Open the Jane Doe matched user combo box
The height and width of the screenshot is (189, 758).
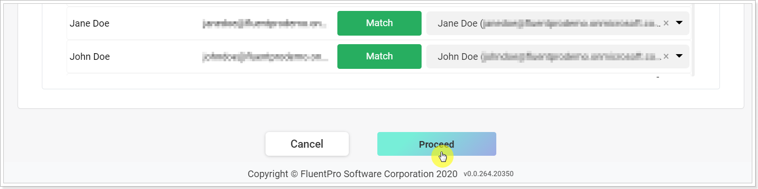558,23
